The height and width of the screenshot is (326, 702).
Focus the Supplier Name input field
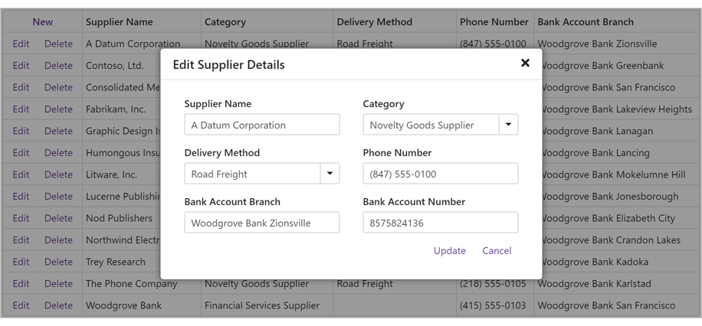coord(261,125)
